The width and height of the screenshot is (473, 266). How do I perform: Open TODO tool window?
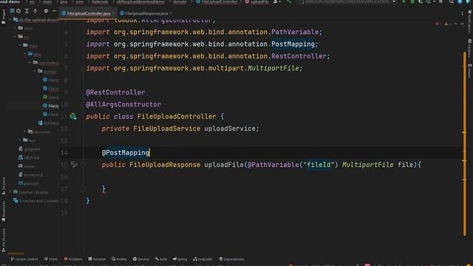pos(51,259)
